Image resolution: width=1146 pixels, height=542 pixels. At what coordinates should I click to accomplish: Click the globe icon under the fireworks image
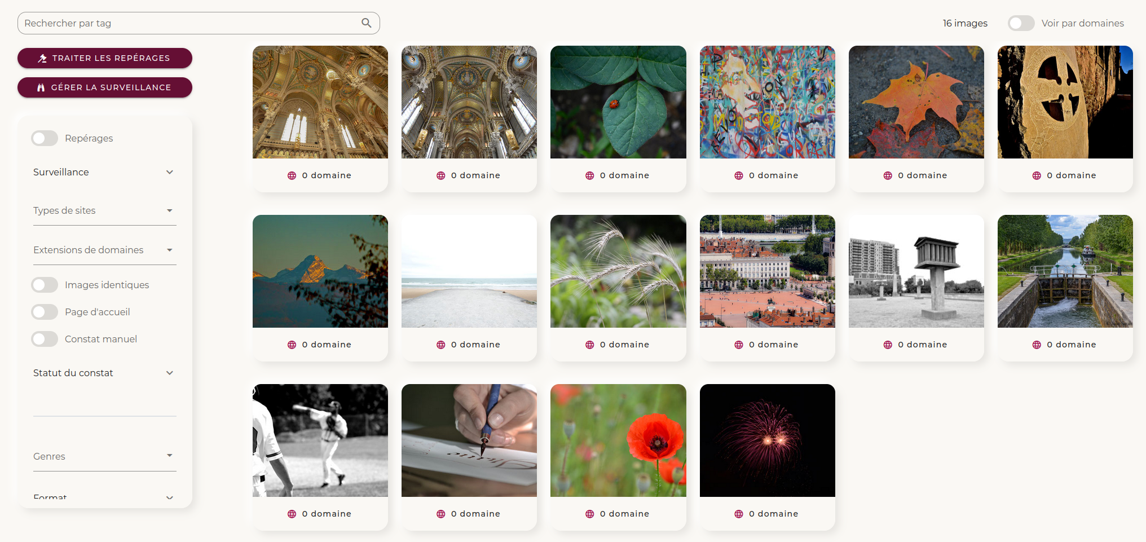click(739, 514)
